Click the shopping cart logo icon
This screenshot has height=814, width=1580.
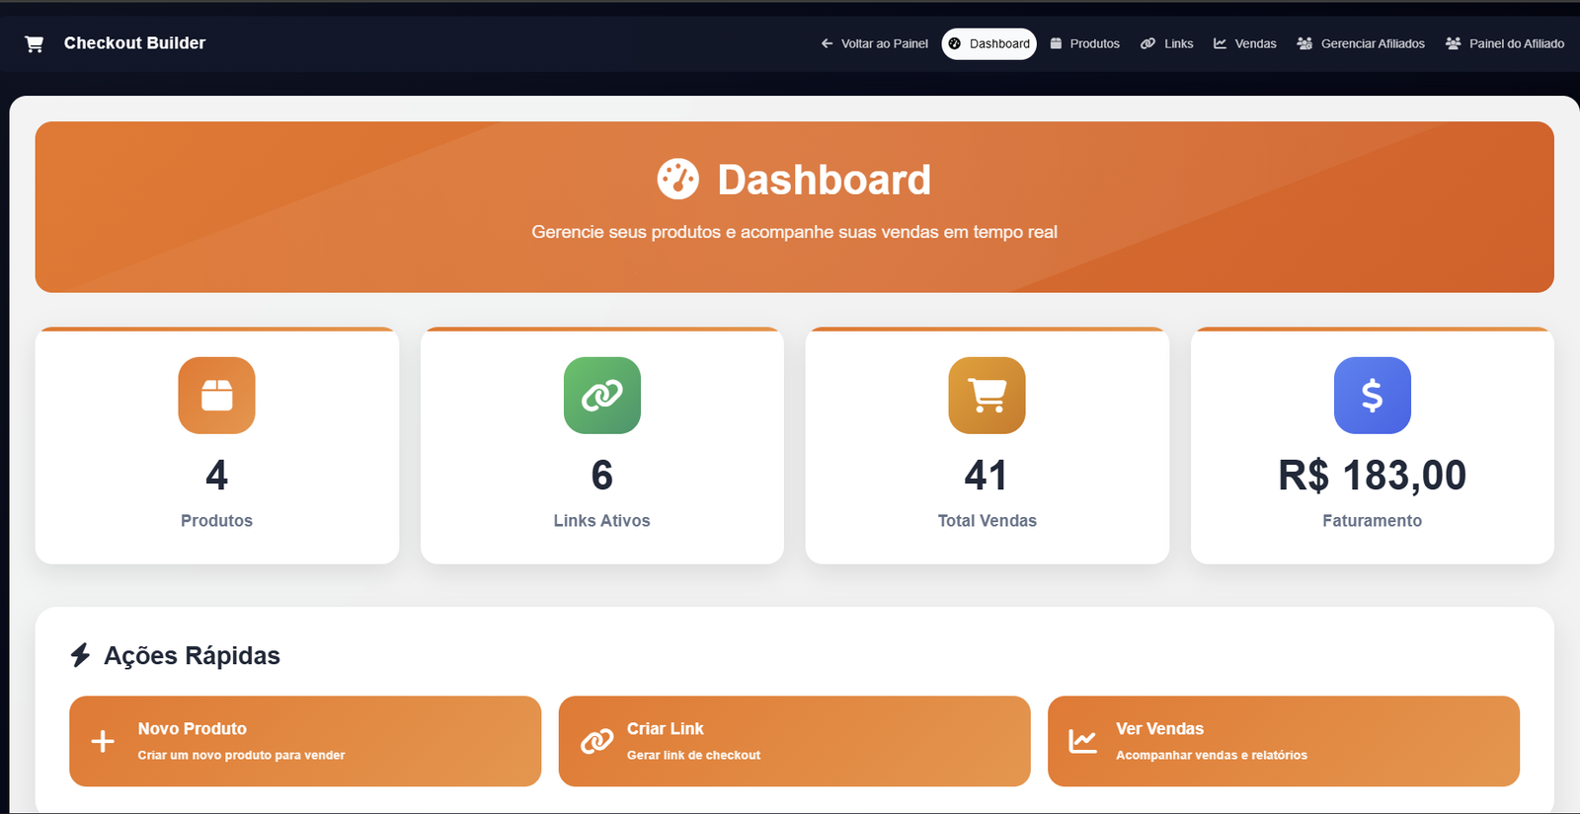(x=34, y=43)
